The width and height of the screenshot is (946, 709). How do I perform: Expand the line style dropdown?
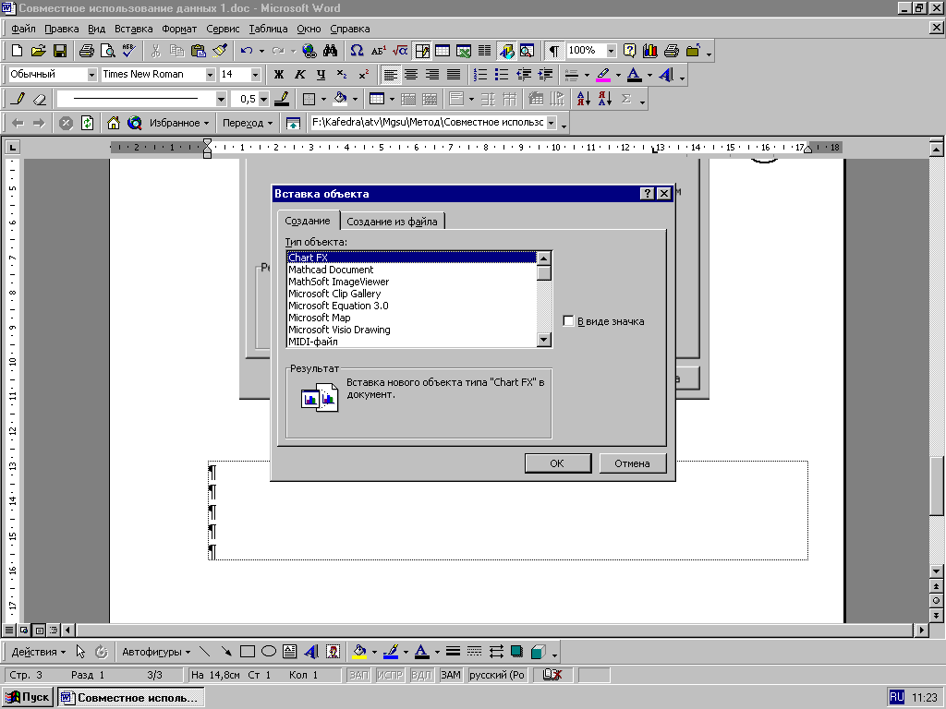221,99
